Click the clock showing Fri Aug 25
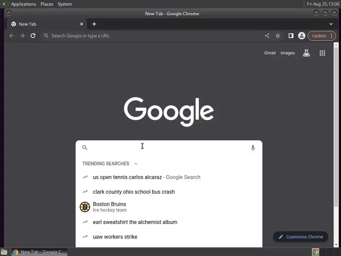Screen dimensions: 341x256 (x=323, y=4)
